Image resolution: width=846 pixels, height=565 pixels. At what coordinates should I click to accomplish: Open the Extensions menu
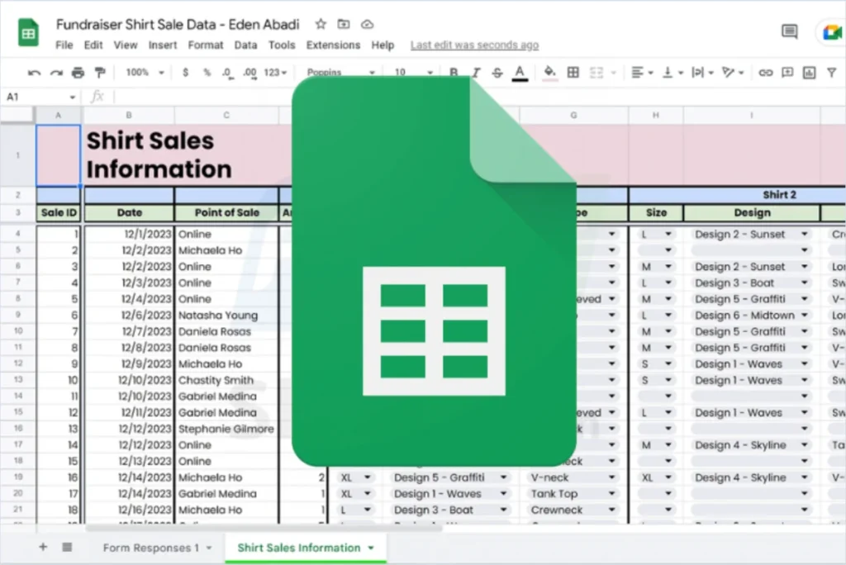333,45
